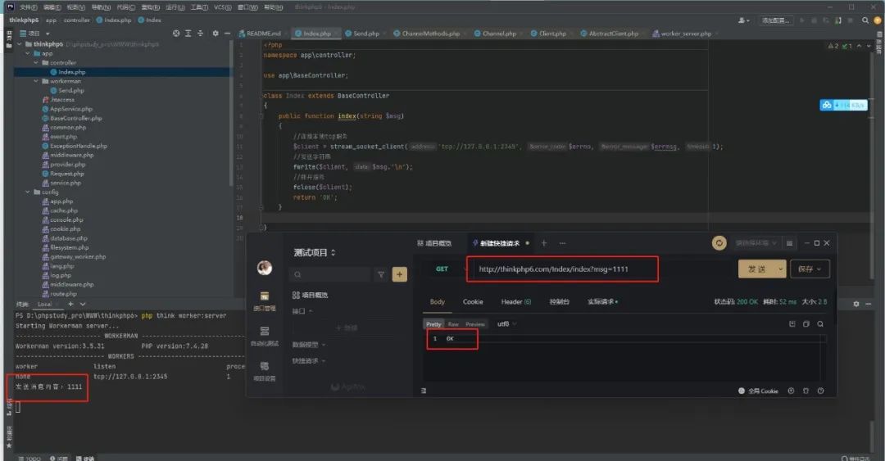Image resolution: width=885 pixels, height=461 pixels.
Task: Open the utf8 encoding dropdown
Action: click(x=506, y=324)
